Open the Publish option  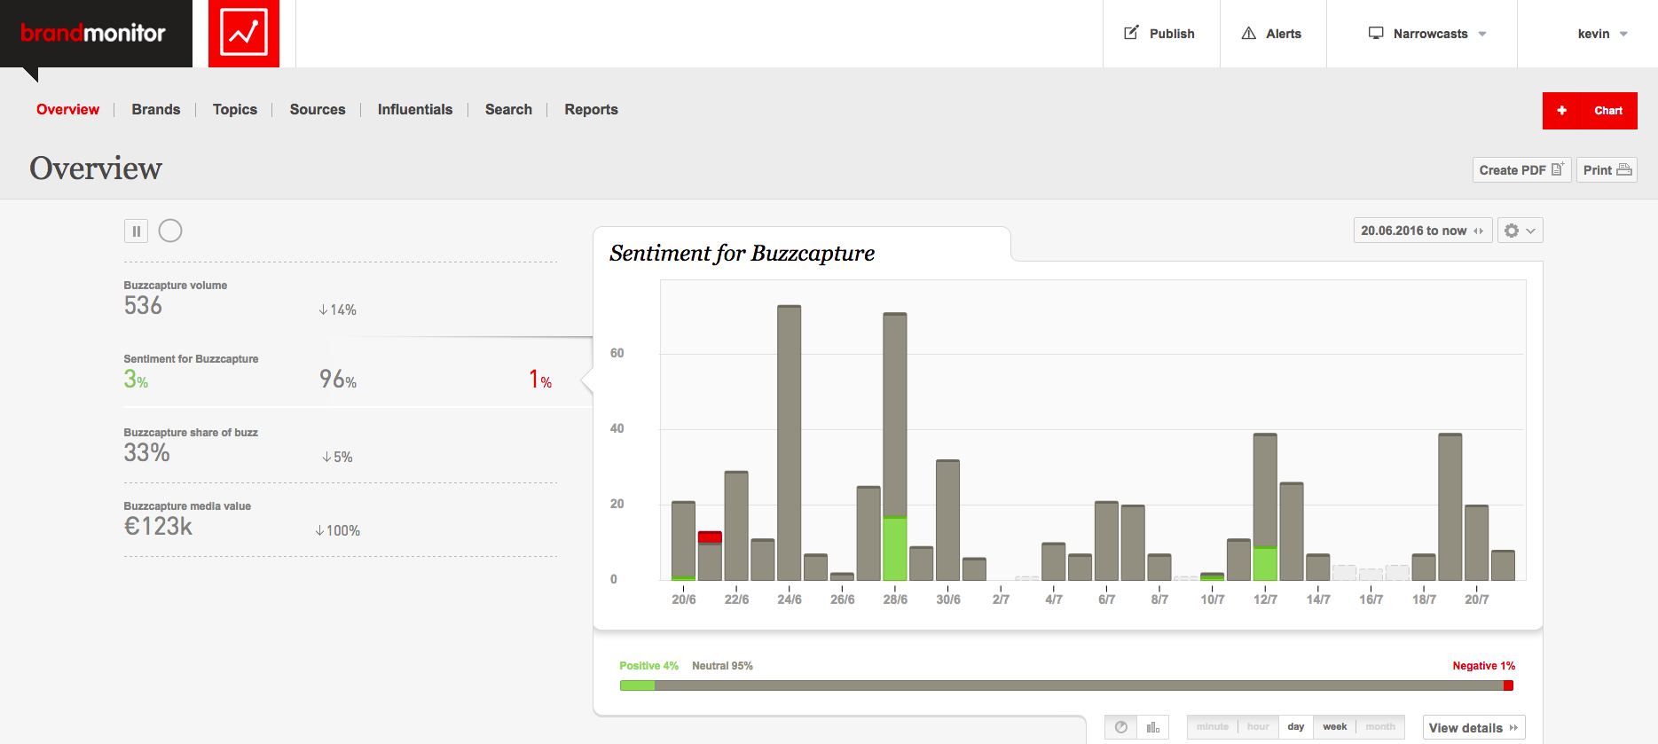pyautogui.click(x=1160, y=34)
